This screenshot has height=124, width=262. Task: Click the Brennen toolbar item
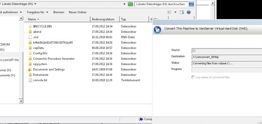click(59, 12)
